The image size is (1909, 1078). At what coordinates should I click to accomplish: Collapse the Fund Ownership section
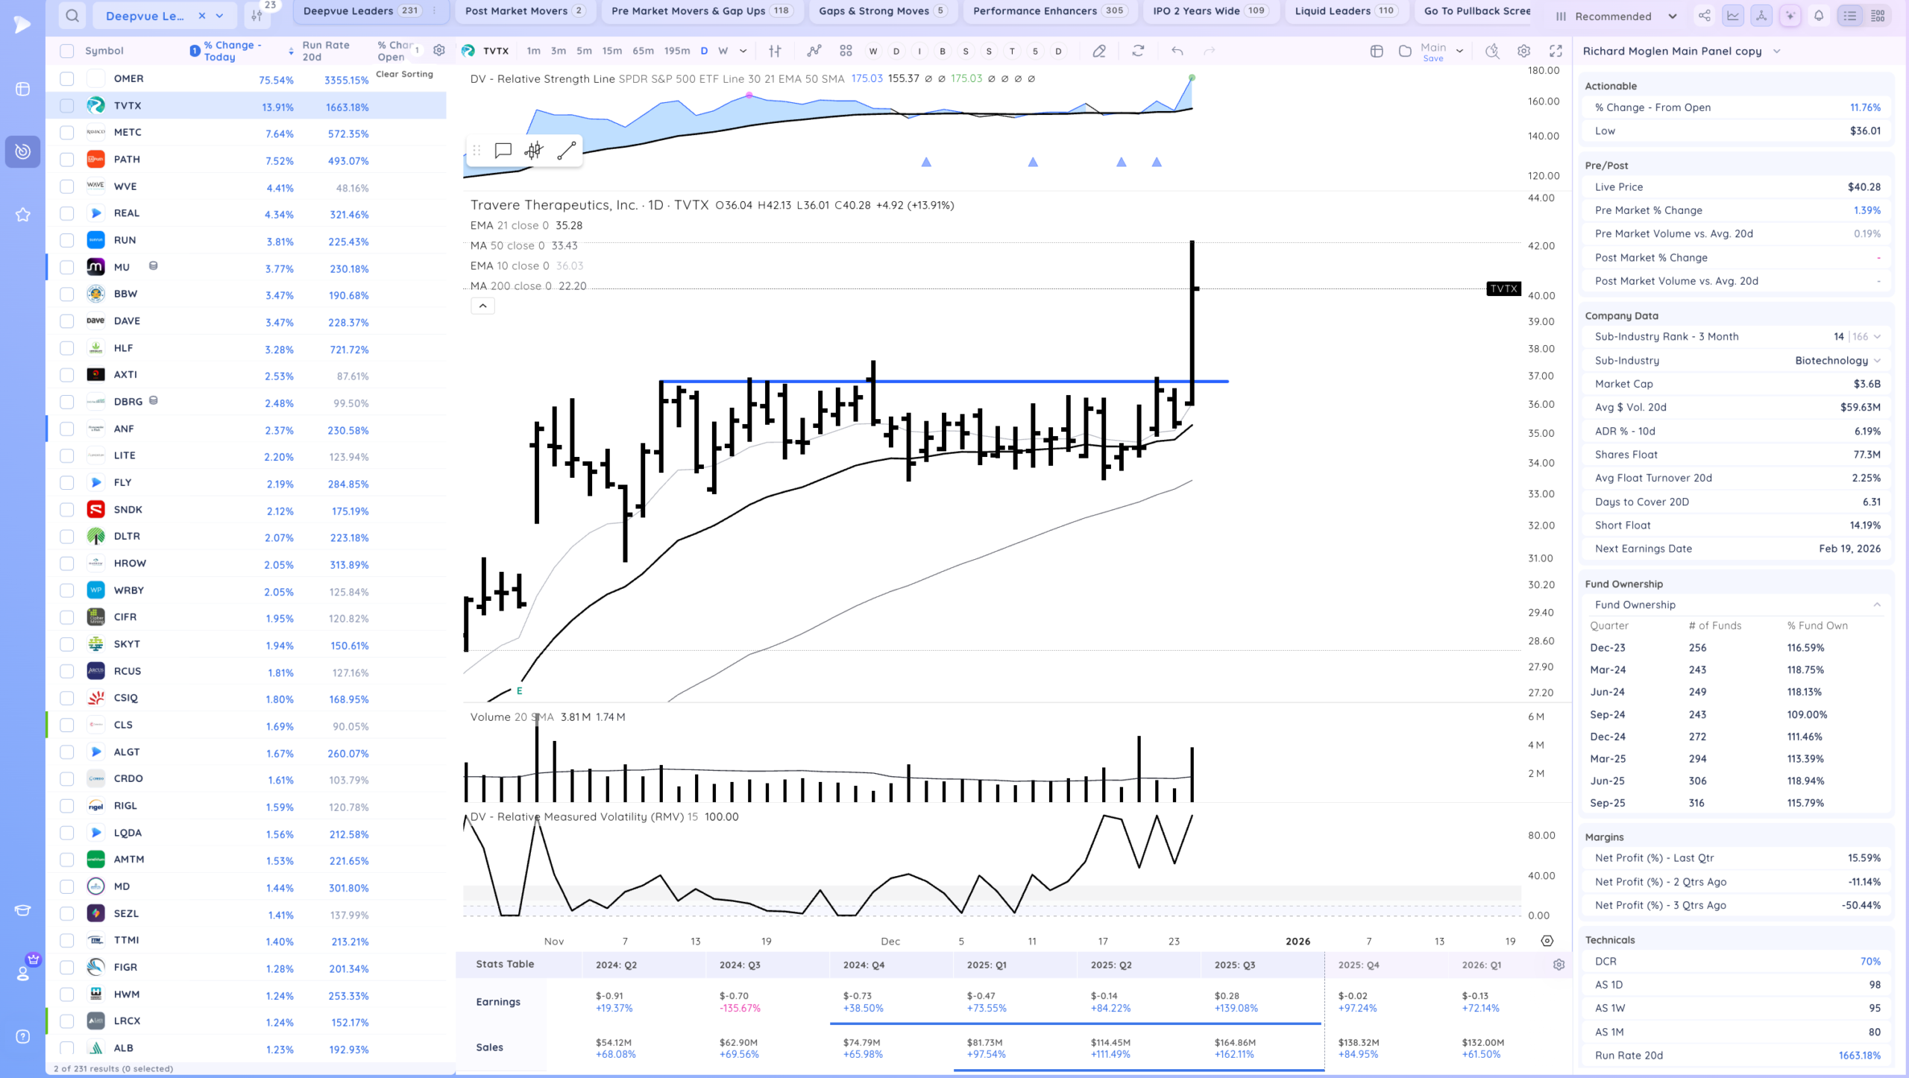pos(1877,605)
